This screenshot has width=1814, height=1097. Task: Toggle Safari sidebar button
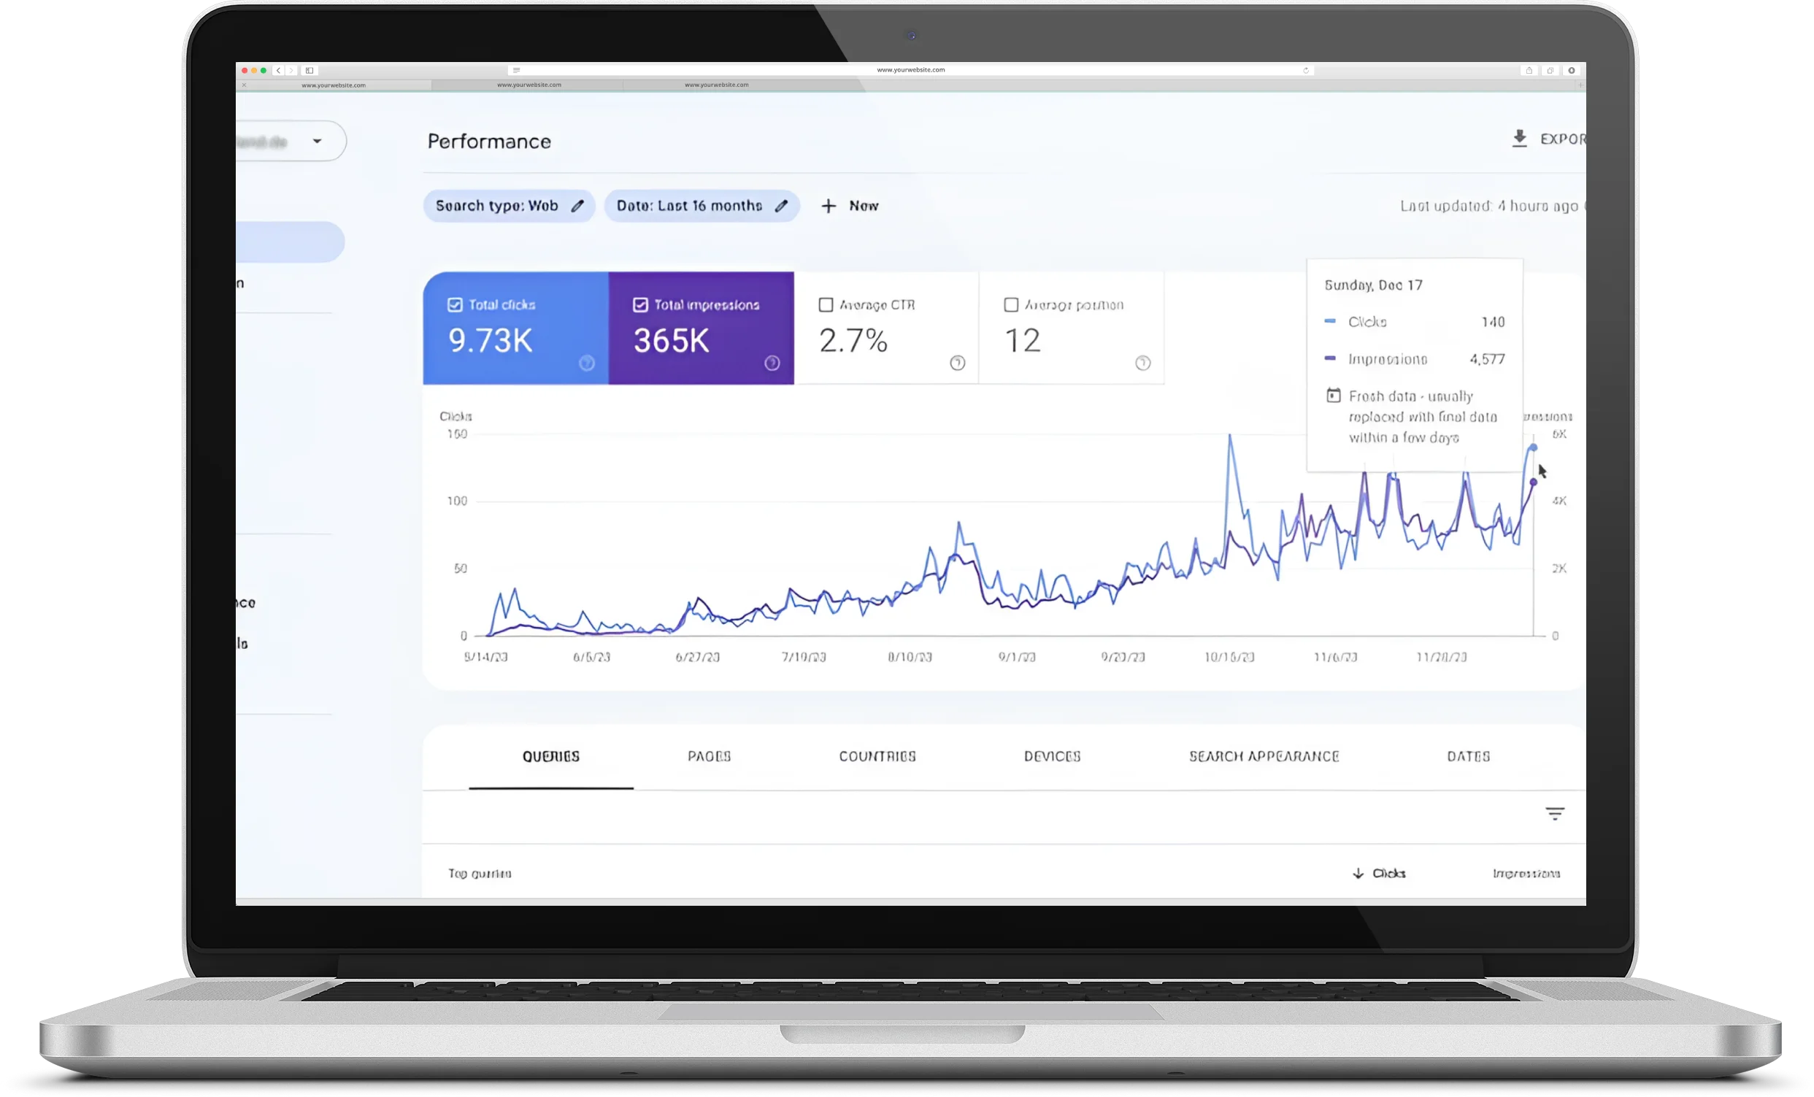point(310,71)
